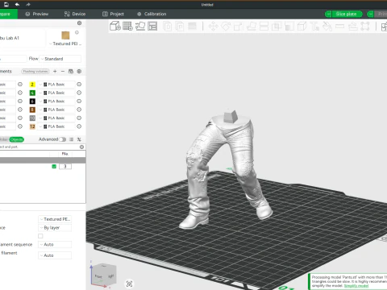387x290 pixels.
Task: Click the redo arrow icon
Action: pos(28,4)
